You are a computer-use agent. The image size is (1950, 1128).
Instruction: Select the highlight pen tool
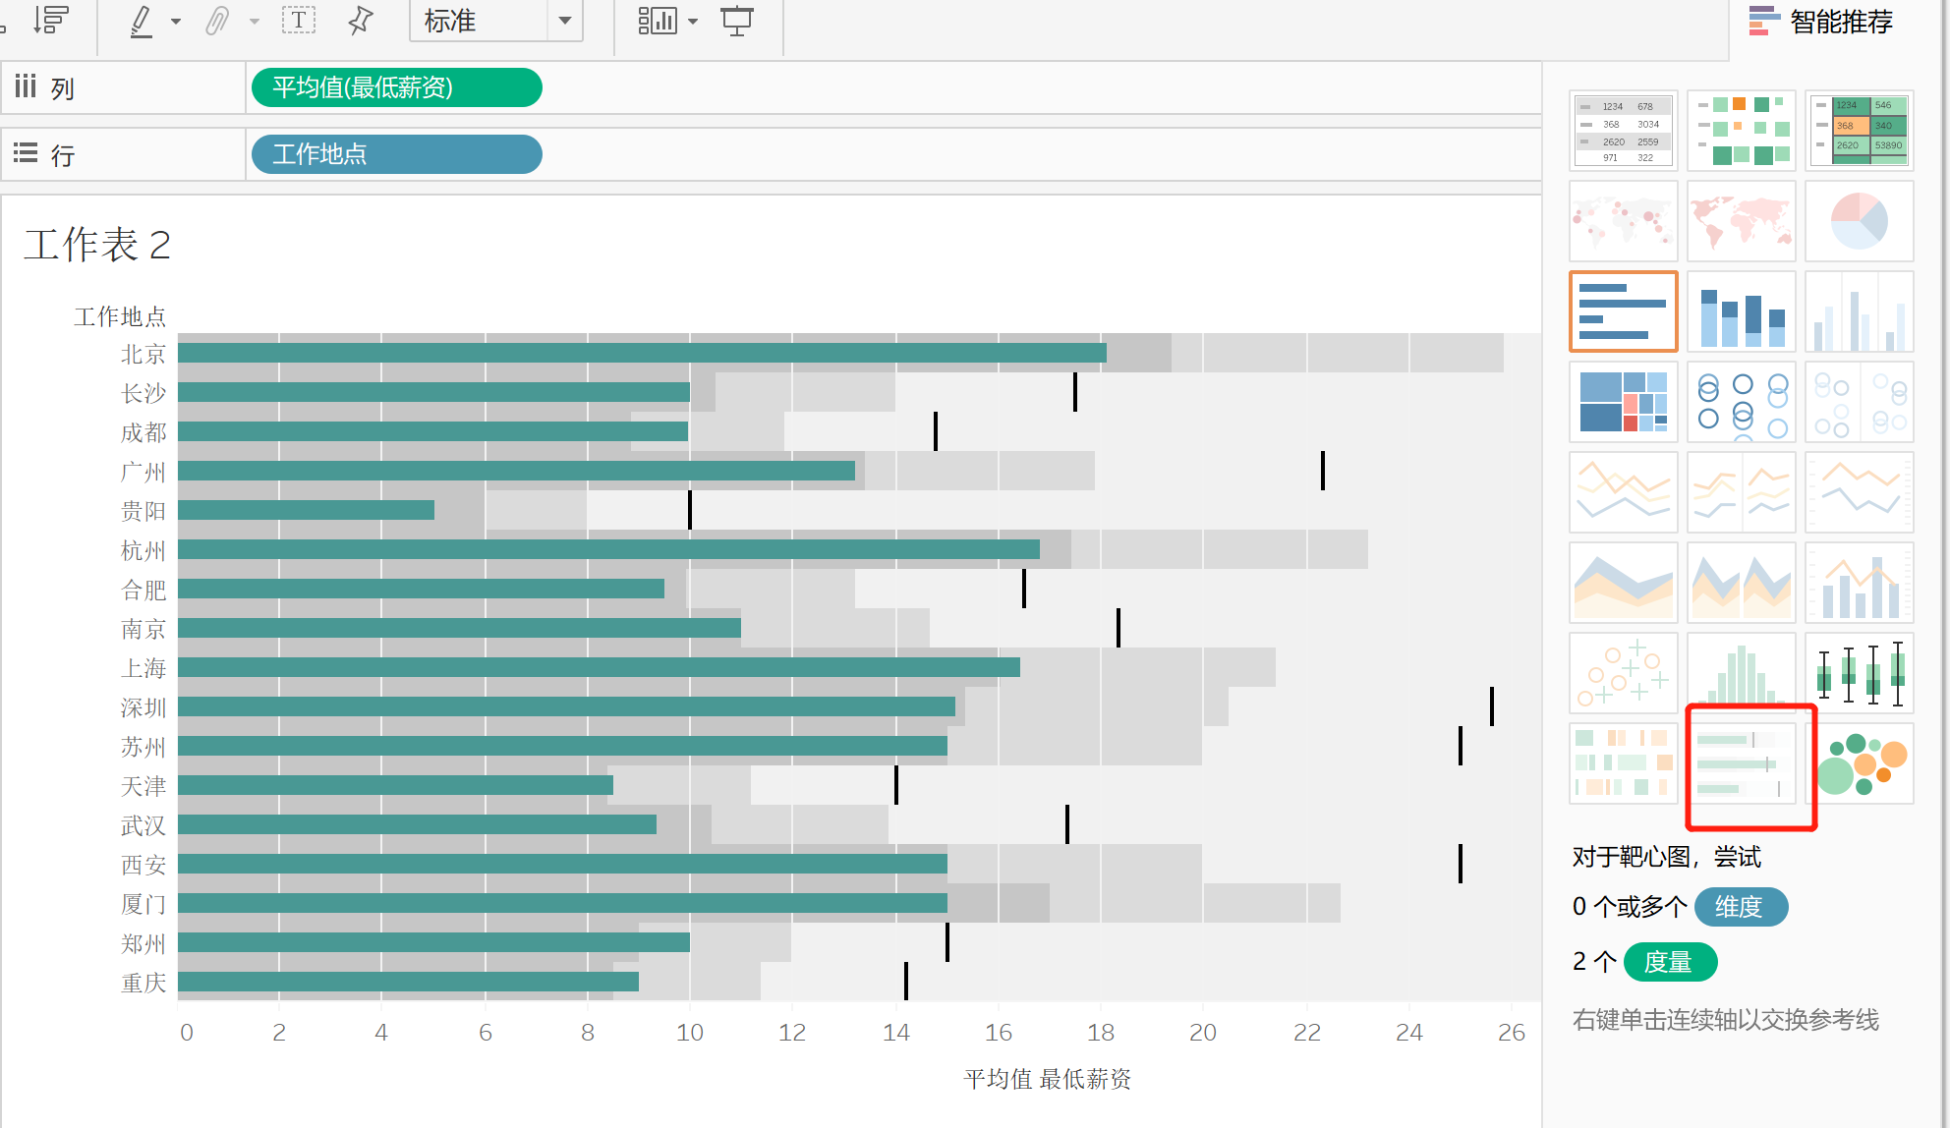click(142, 21)
